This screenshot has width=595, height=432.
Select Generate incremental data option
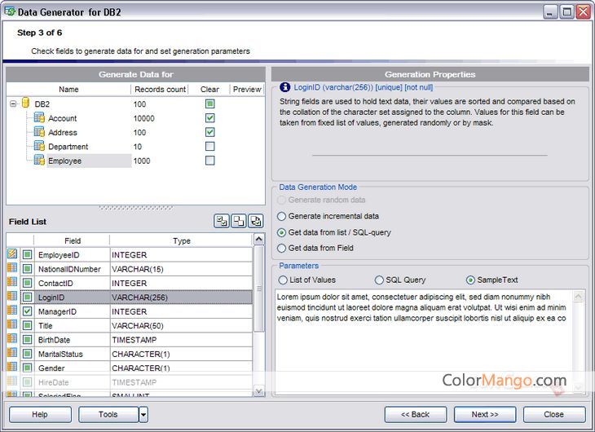[281, 216]
